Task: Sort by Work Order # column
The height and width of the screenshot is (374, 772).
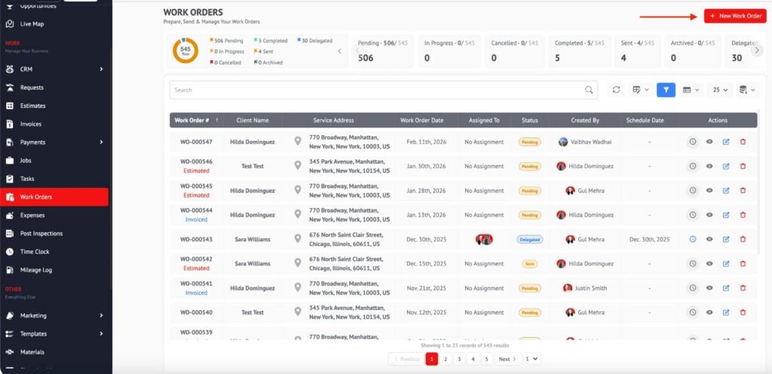Action: (x=197, y=120)
